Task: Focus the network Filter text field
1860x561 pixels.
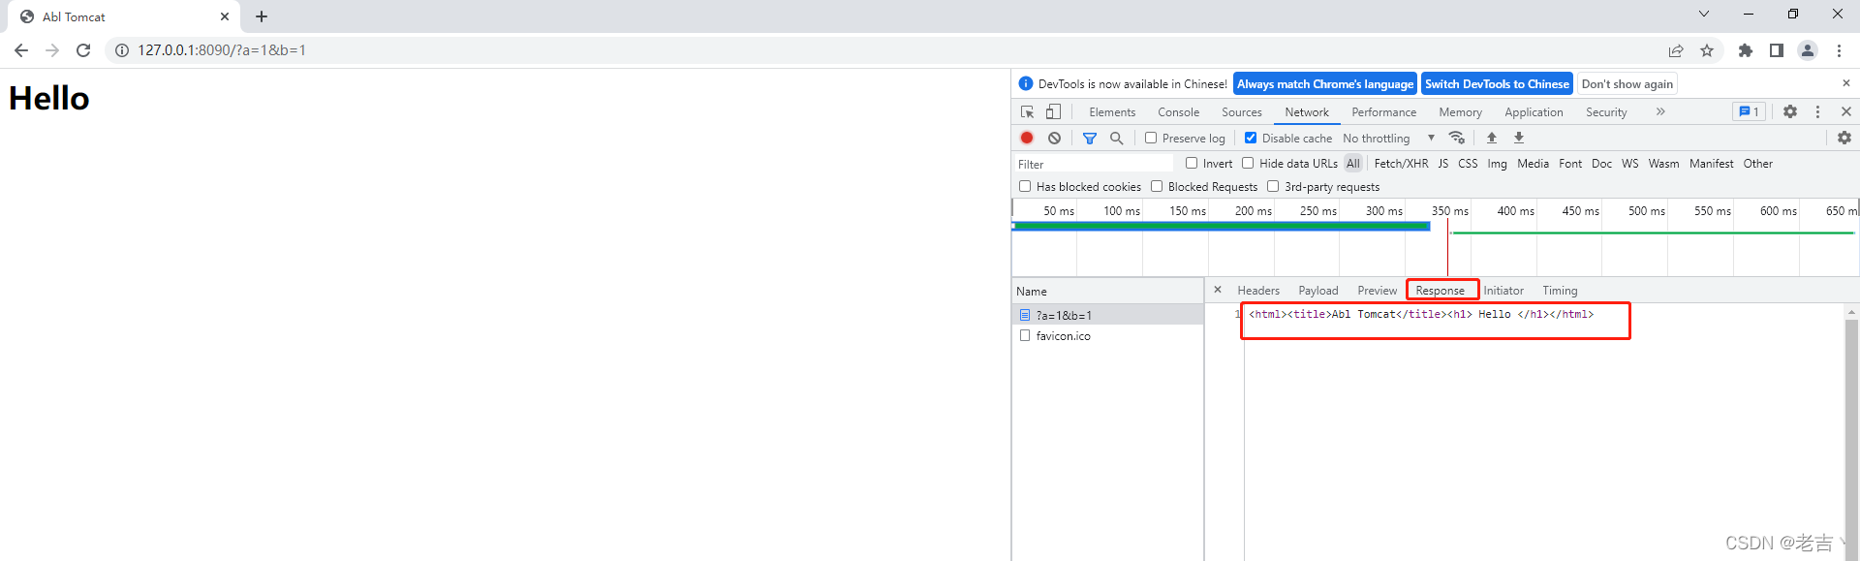Action: tap(1094, 164)
